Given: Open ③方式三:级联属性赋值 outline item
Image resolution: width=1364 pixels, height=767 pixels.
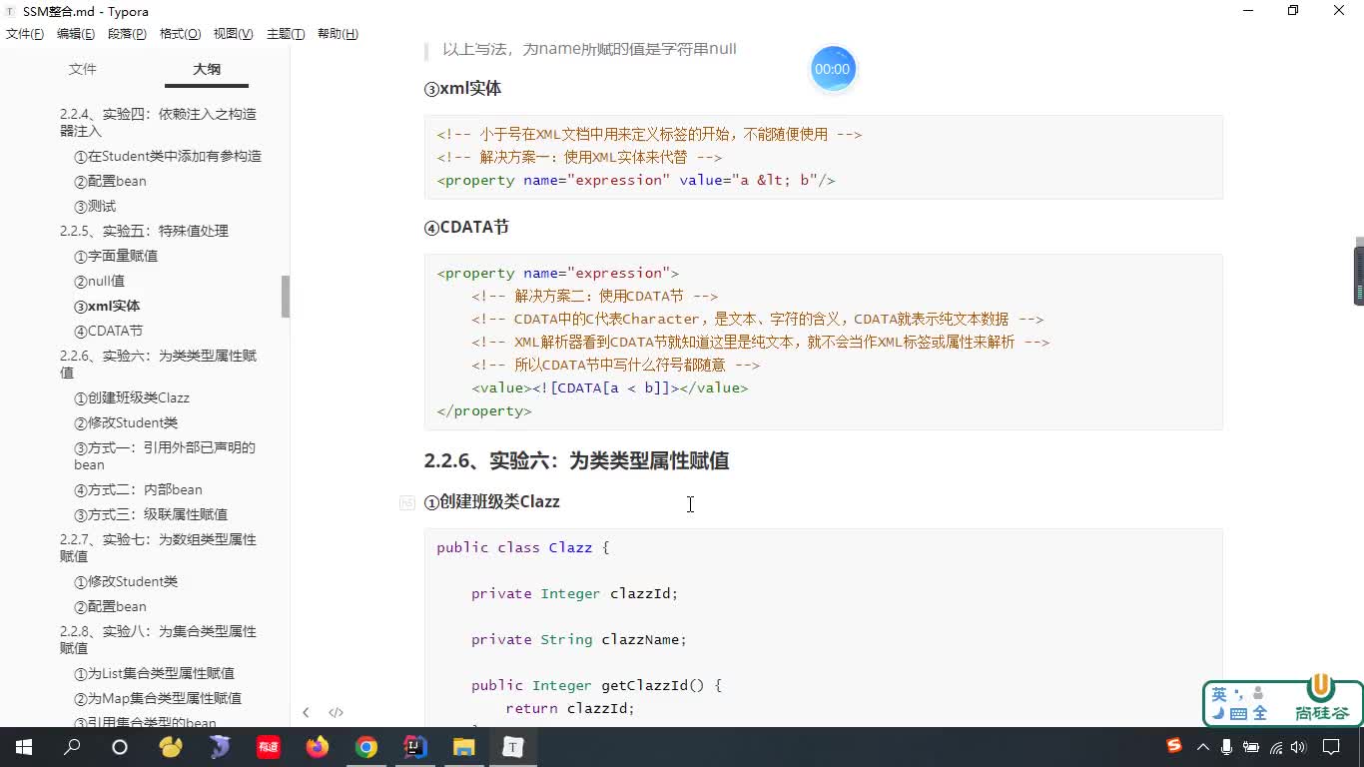Looking at the screenshot, I should click(151, 514).
